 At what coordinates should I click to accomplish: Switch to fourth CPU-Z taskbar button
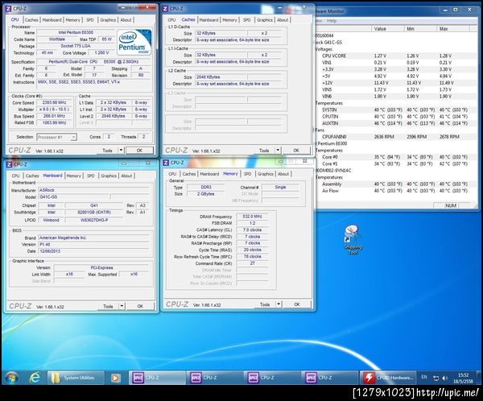[329, 378]
